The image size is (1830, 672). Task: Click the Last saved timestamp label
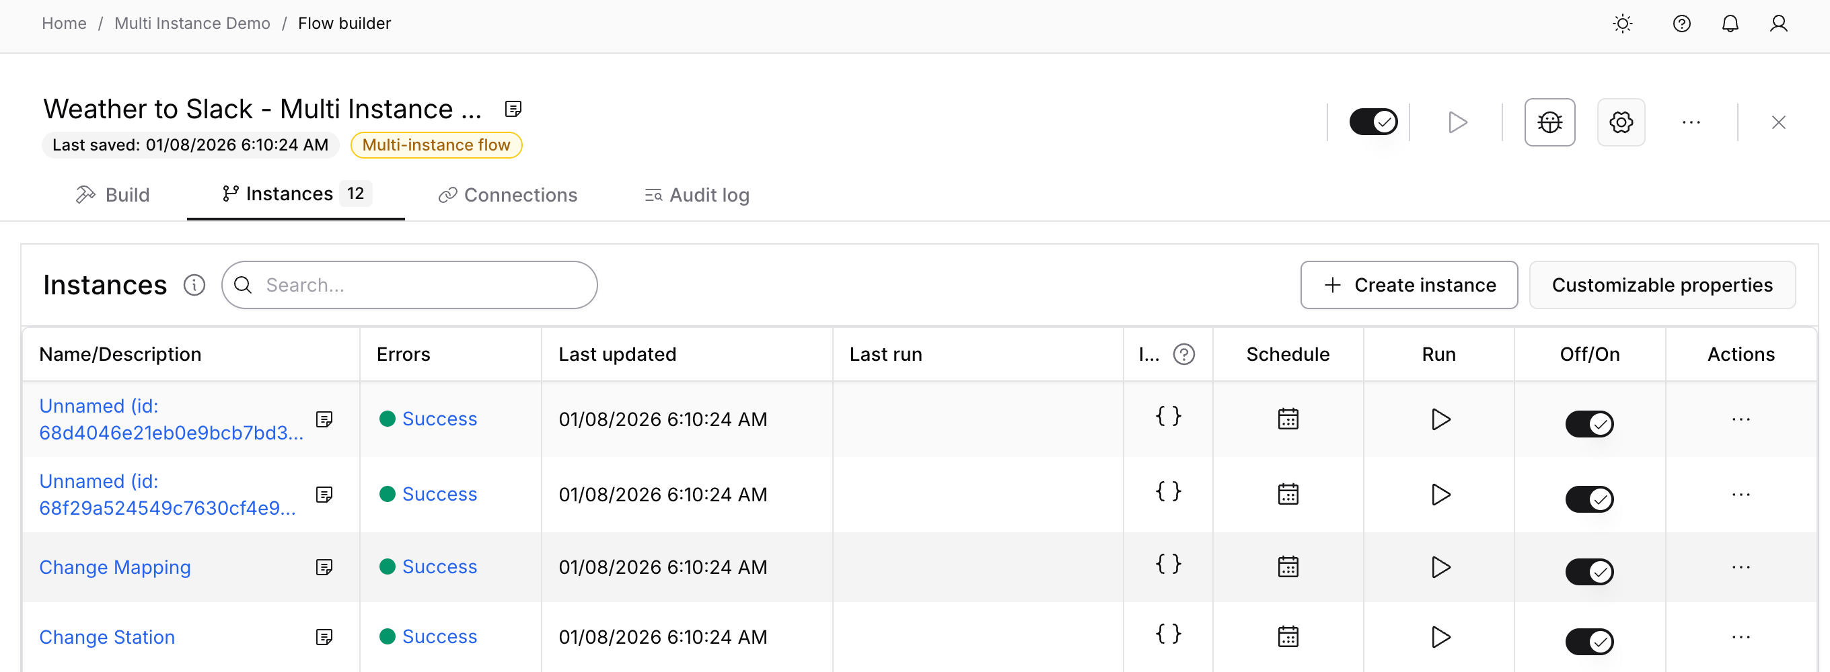pyautogui.click(x=190, y=144)
